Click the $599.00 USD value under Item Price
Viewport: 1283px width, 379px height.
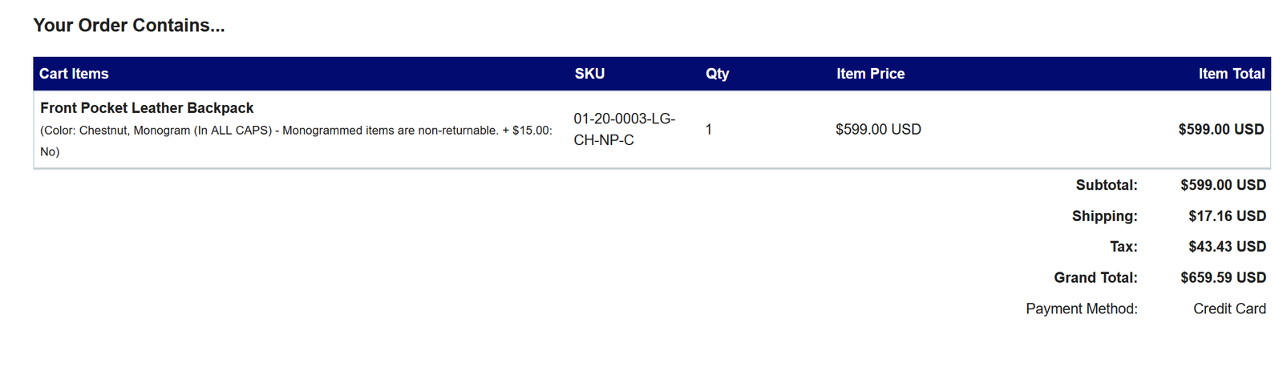click(878, 129)
